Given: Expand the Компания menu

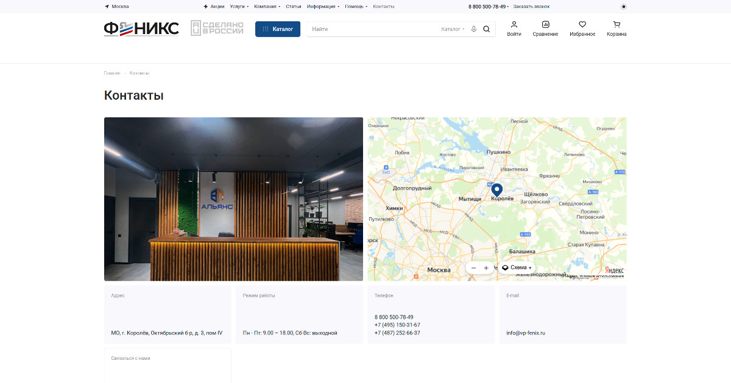Looking at the screenshot, I should [267, 7].
